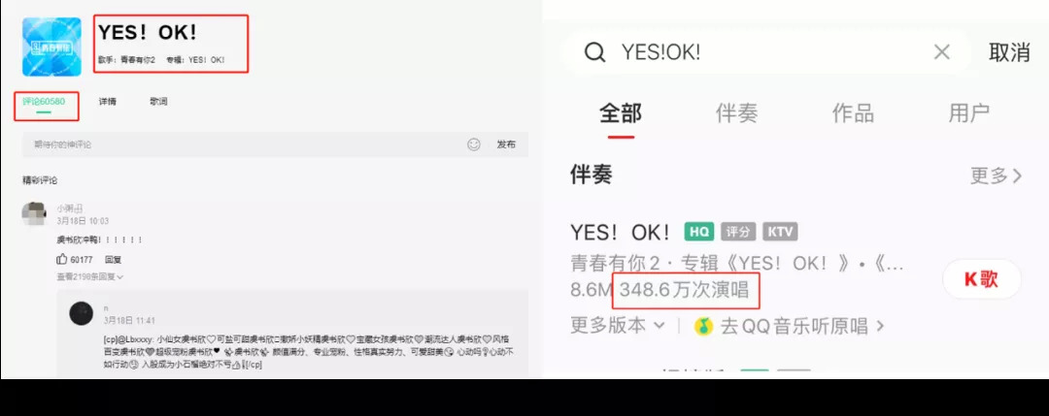Screen dimensions: 1049x416
Task: Click 取消 to cancel the search
Action: tap(1009, 52)
